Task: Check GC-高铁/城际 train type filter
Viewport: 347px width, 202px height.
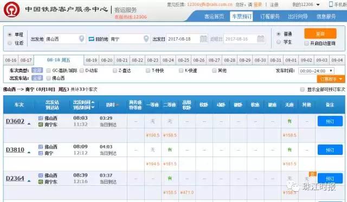Action: [x=48, y=70]
